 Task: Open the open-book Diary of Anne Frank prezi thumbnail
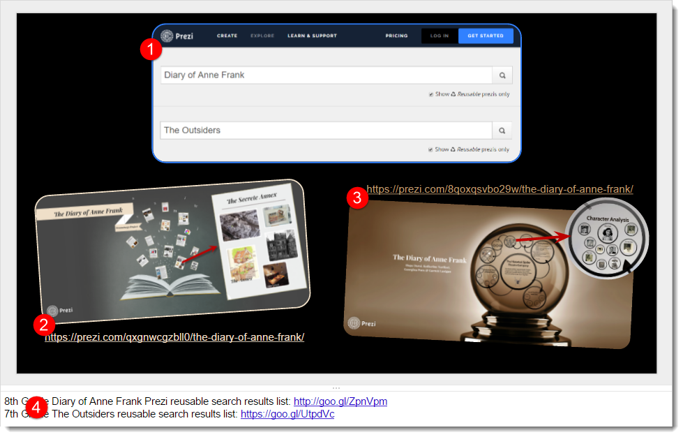pos(172,251)
